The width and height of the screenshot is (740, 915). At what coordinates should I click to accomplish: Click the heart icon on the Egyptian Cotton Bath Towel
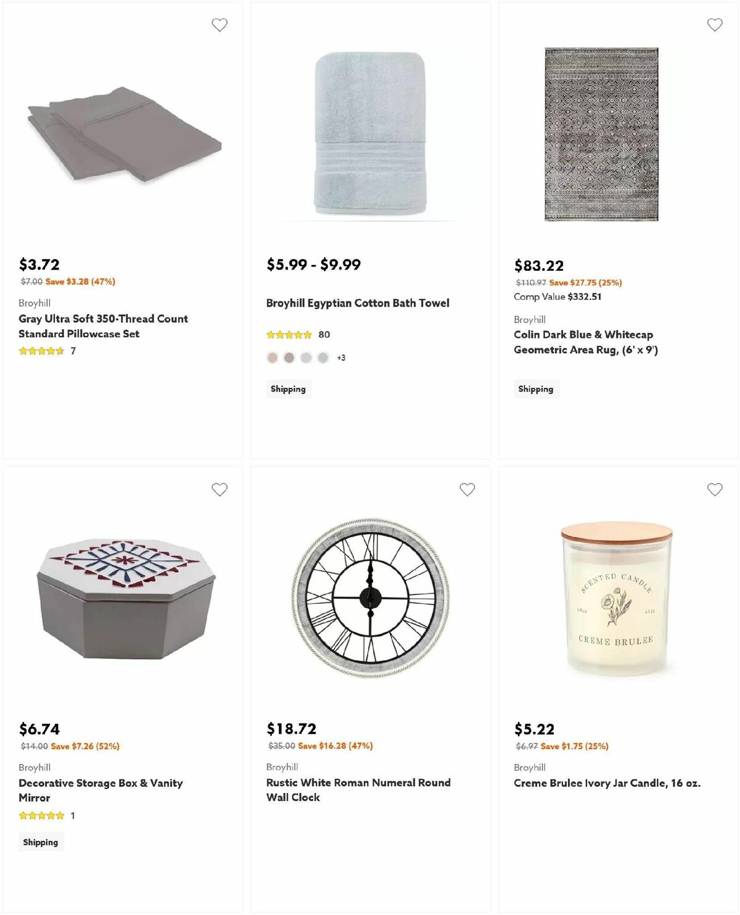pyautogui.click(x=468, y=23)
